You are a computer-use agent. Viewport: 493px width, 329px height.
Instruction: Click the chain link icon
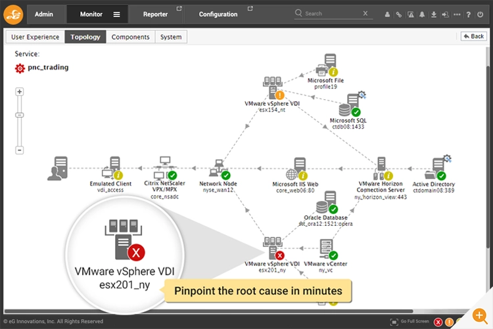pyautogui.click(x=399, y=14)
